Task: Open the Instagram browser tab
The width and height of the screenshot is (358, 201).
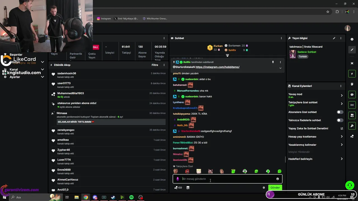Action: tap(104, 19)
